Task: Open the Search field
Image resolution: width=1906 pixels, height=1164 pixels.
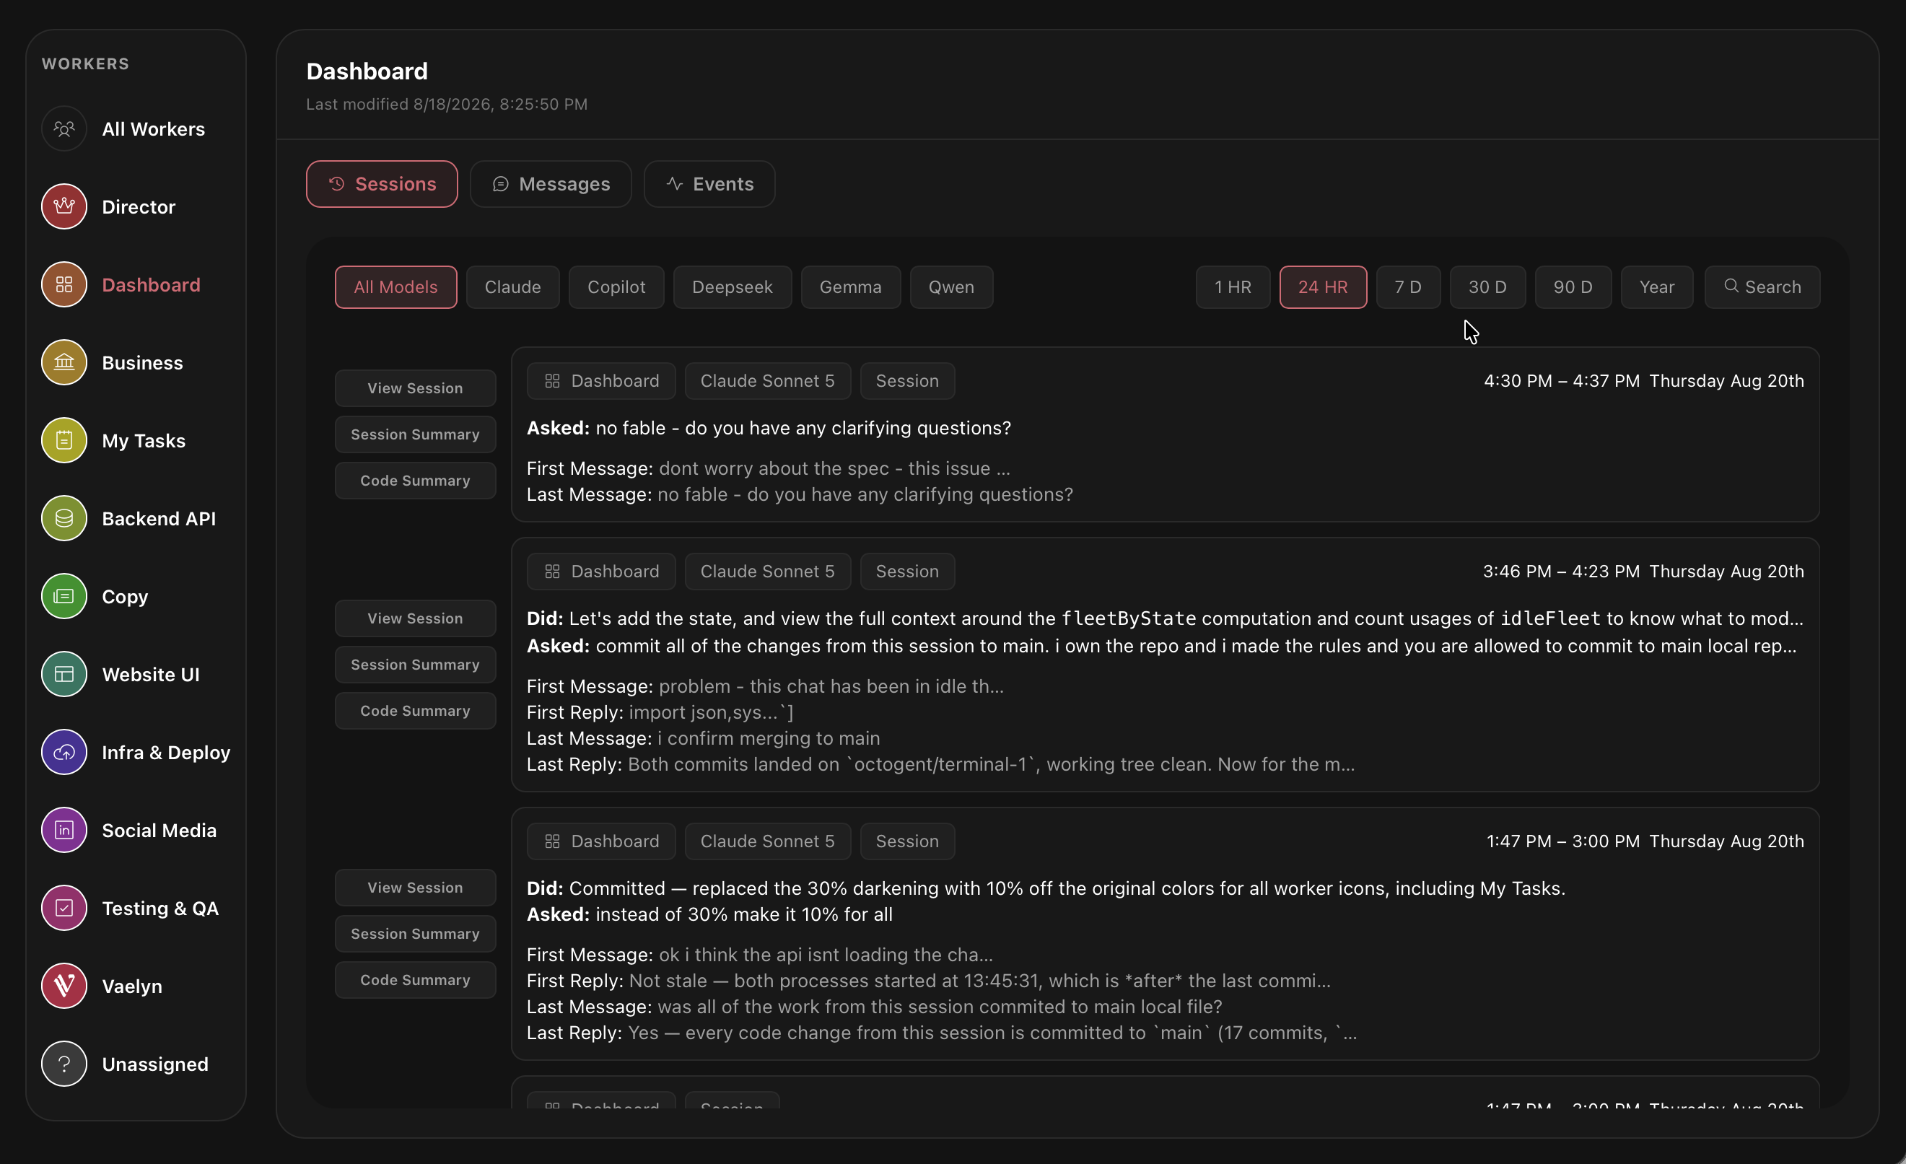Action: 1762,287
